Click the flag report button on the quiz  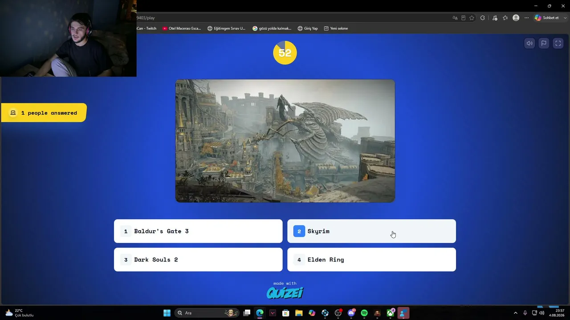tap(544, 43)
